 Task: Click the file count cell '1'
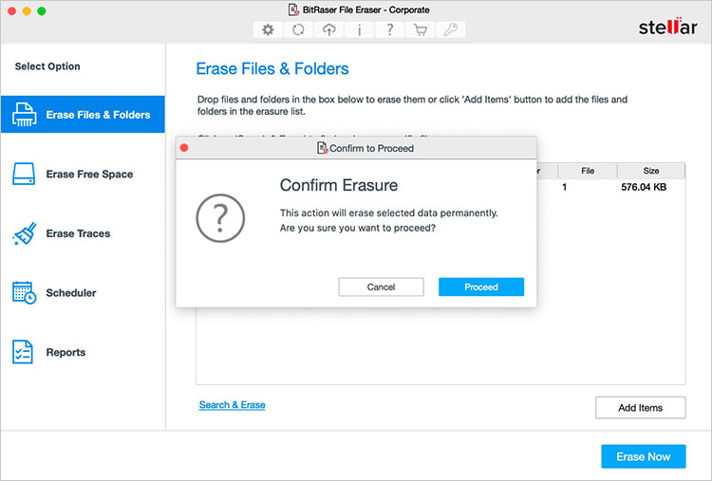click(x=565, y=187)
